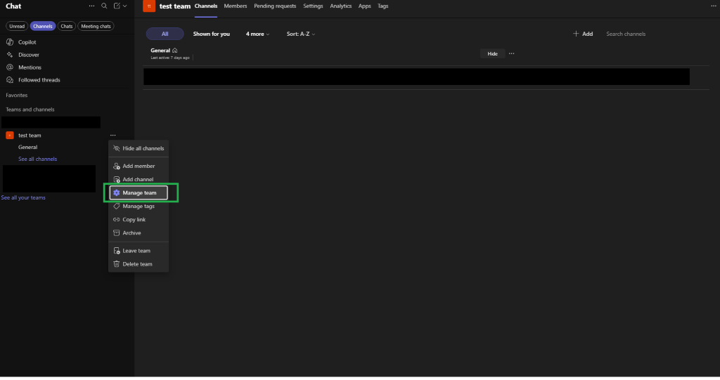This screenshot has height=380, width=720.
Task: Click the Chat heading text
Action: coord(13,6)
